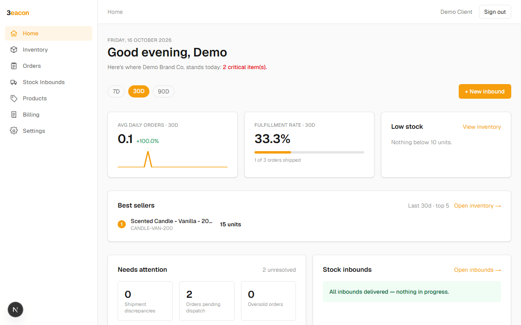
Task: Click the average daily orders sparkline chart
Action: [173, 159]
